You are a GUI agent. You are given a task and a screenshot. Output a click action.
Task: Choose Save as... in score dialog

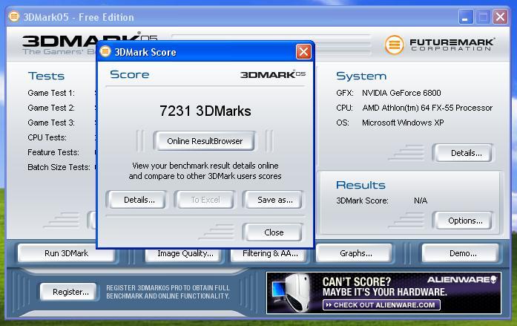coord(273,200)
